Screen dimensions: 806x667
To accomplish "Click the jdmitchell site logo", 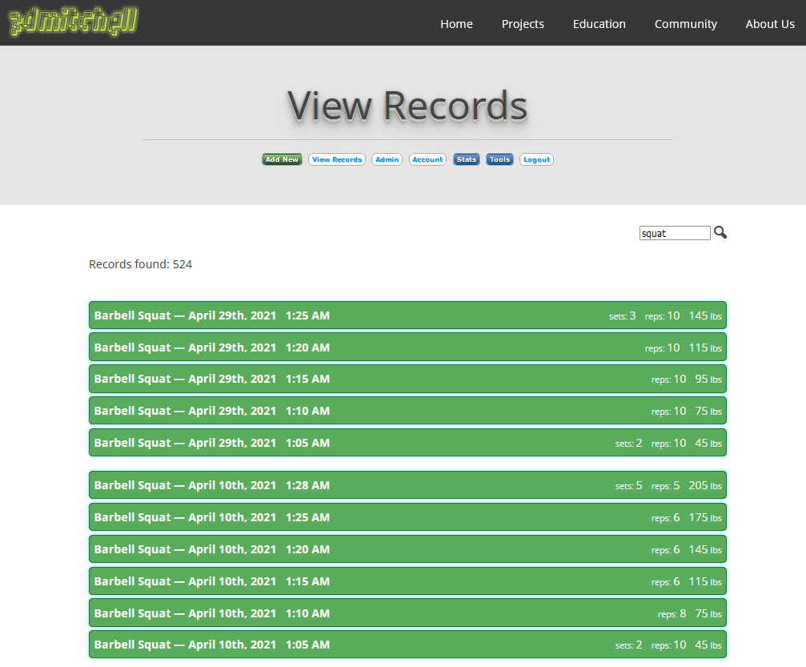I will coord(74,22).
